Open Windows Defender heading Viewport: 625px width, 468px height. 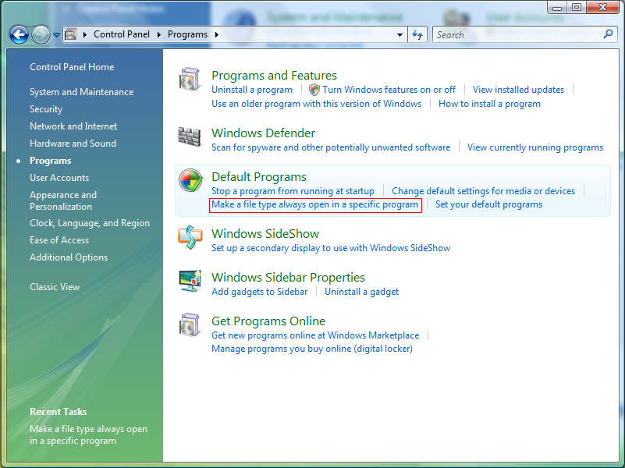(x=263, y=133)
